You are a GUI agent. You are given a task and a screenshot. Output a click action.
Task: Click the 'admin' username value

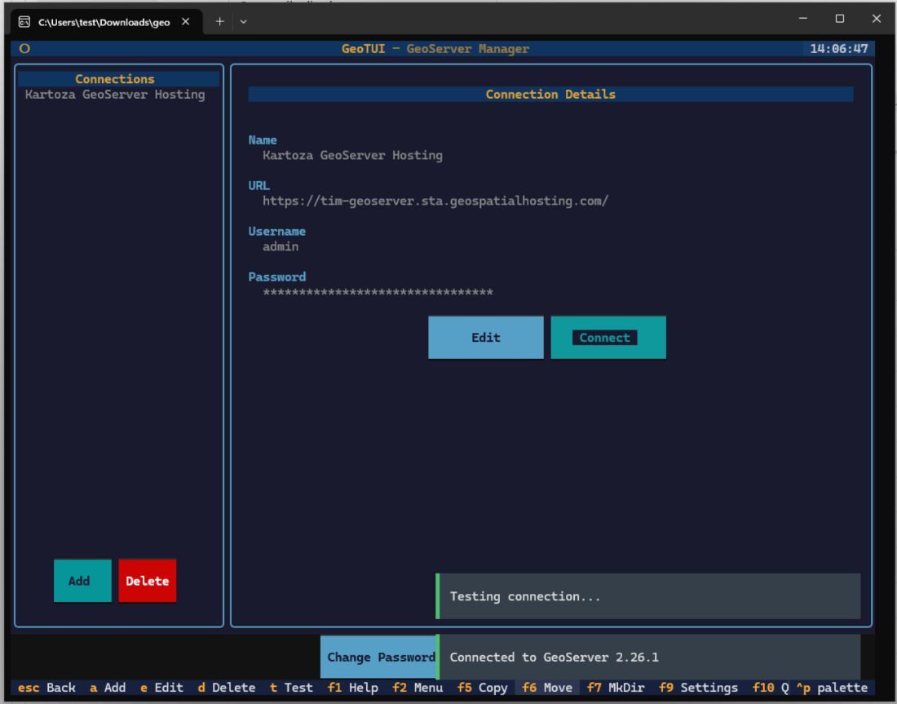click(x=281, y=246)
